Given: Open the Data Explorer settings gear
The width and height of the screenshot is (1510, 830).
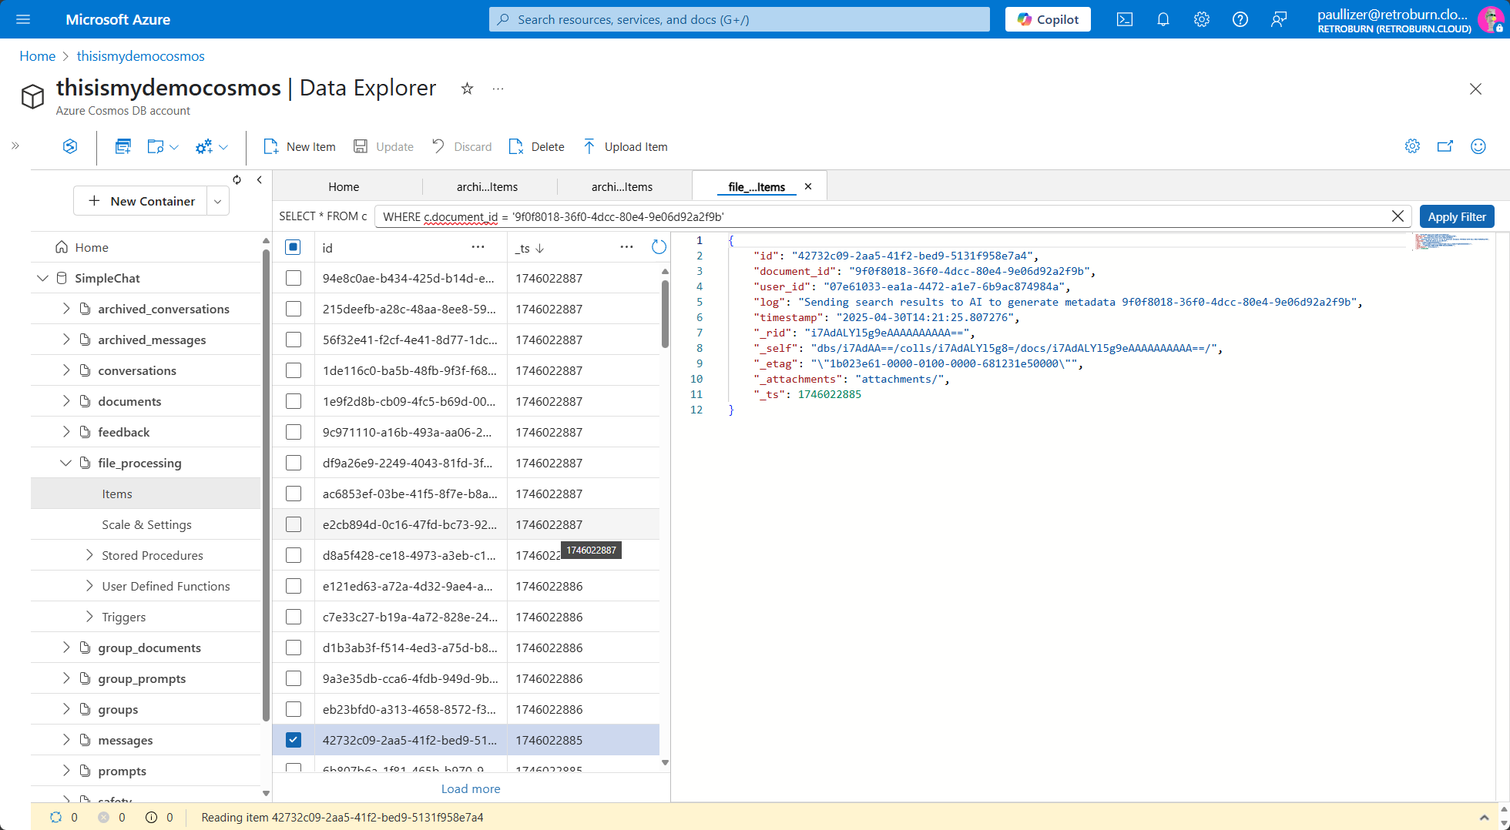Looking at the screenshot, I should pos(1412,146).
